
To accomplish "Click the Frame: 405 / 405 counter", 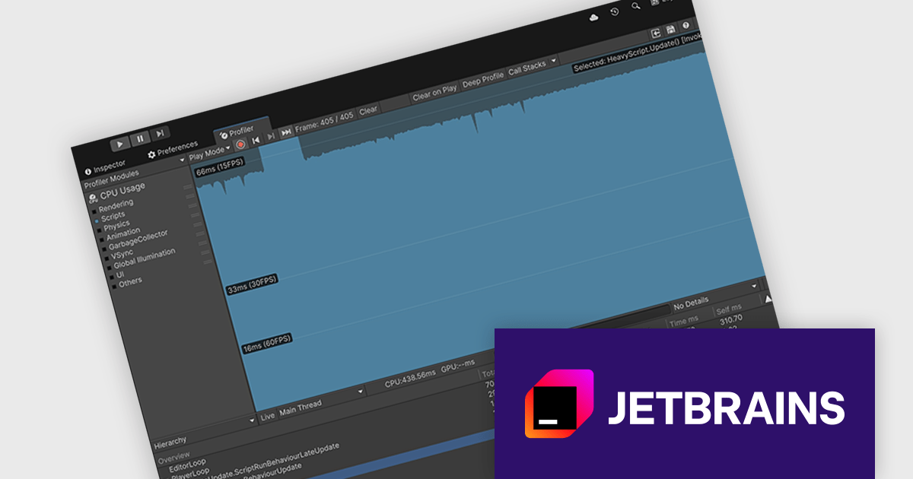I will click(324, 122).
